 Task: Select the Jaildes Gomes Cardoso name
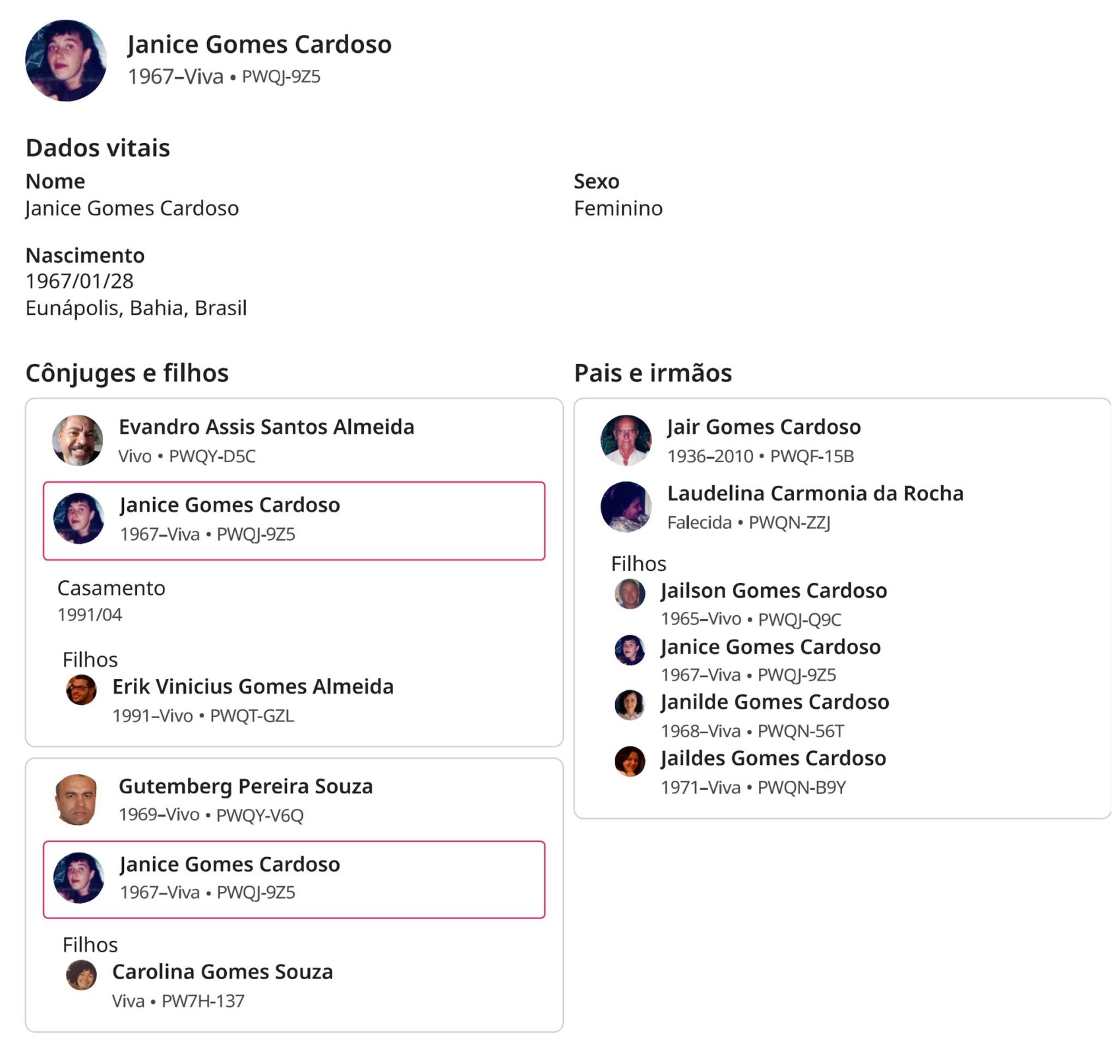pyautogui.click(x=773, y=758)
